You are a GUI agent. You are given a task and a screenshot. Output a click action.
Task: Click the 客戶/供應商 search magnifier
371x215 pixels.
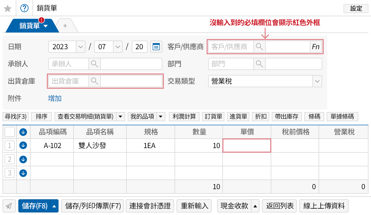pyautogui.click(x=259, y=47)
